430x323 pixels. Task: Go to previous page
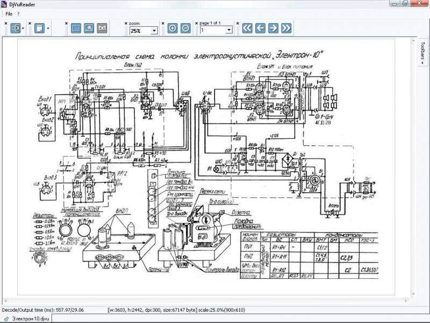[x=260, y=28]
